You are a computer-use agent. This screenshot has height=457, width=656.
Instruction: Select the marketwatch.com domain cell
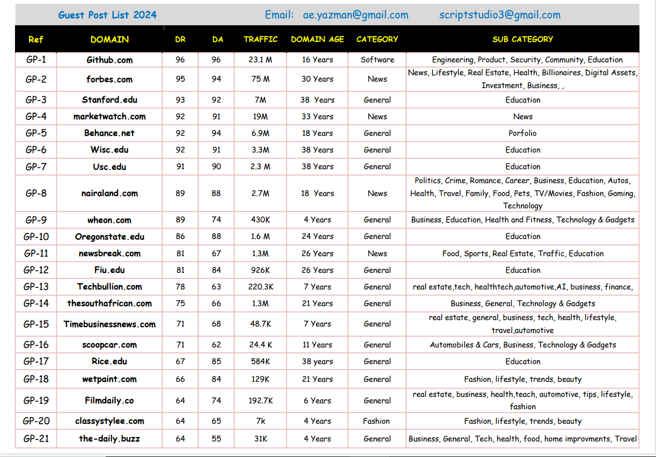point(109,117)
